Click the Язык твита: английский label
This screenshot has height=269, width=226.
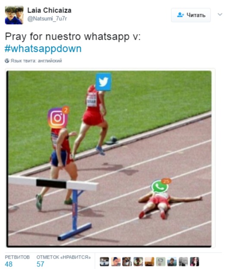tap(36, 61)
